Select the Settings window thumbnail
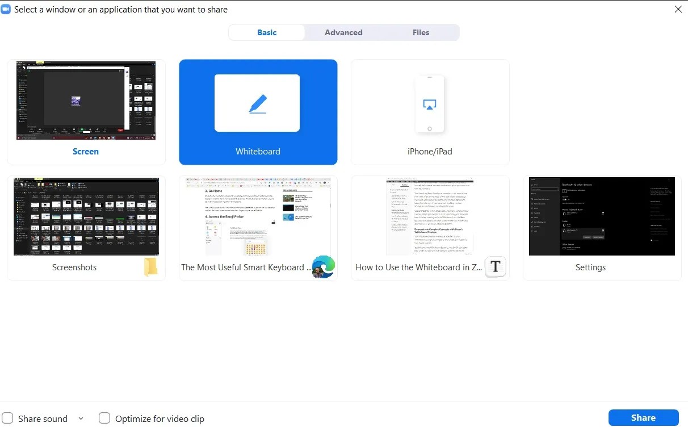The width and height of the screenshot is (688, 431). [x=602, y=216]
